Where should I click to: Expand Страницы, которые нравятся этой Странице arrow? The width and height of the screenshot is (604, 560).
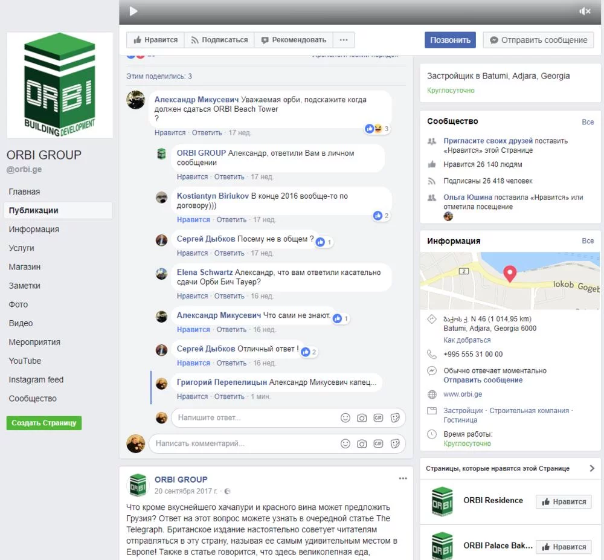click(x=592, y=468)
